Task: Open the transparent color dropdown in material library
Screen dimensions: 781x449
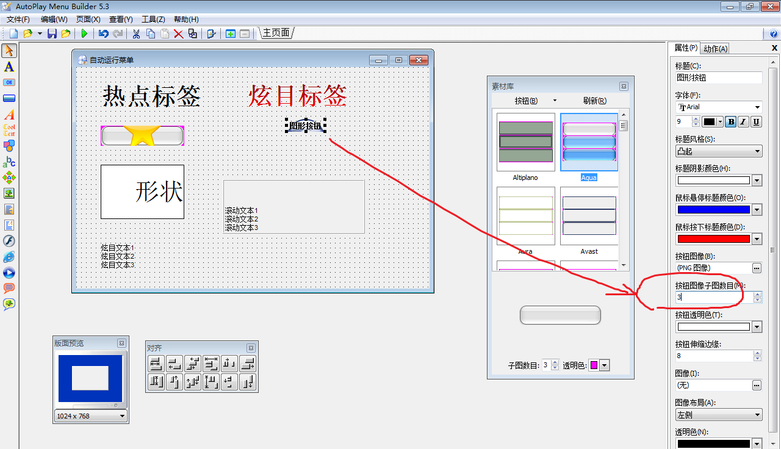Action: tap(605, 365)
